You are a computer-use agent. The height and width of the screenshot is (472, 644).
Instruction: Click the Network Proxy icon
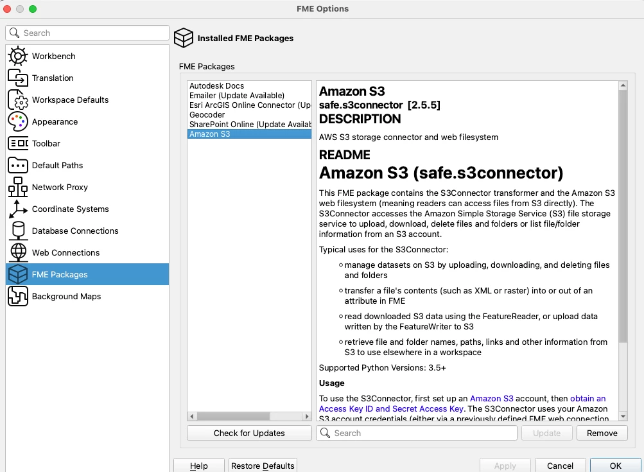coord(18,187)
